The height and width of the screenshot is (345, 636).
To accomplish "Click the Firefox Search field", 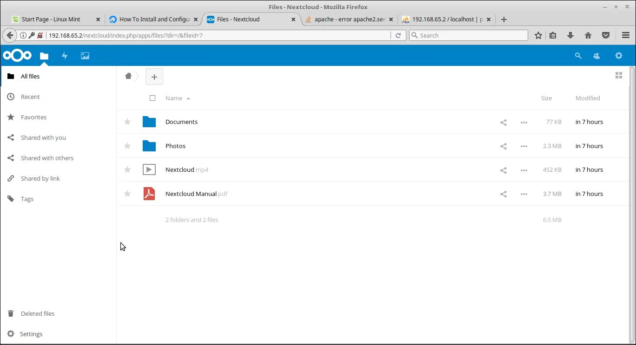I will pyautogui.click(x=469, y=35).
